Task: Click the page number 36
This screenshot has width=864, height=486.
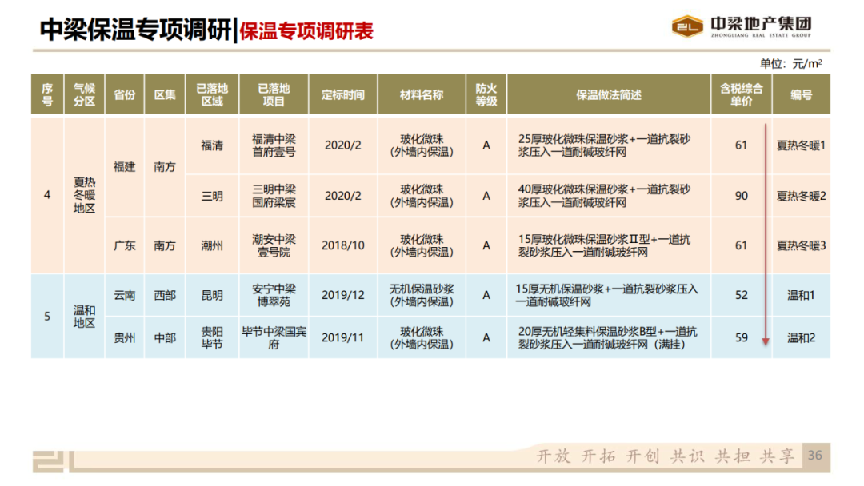Action: point(815,455)
